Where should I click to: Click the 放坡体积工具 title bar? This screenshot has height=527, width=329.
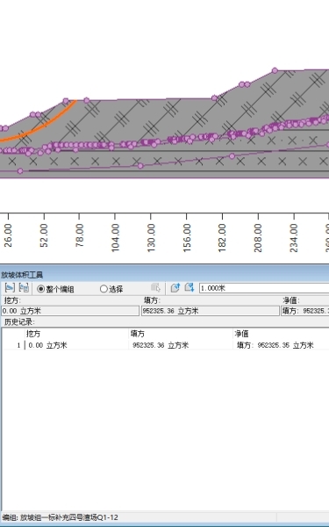click(165, 275)
